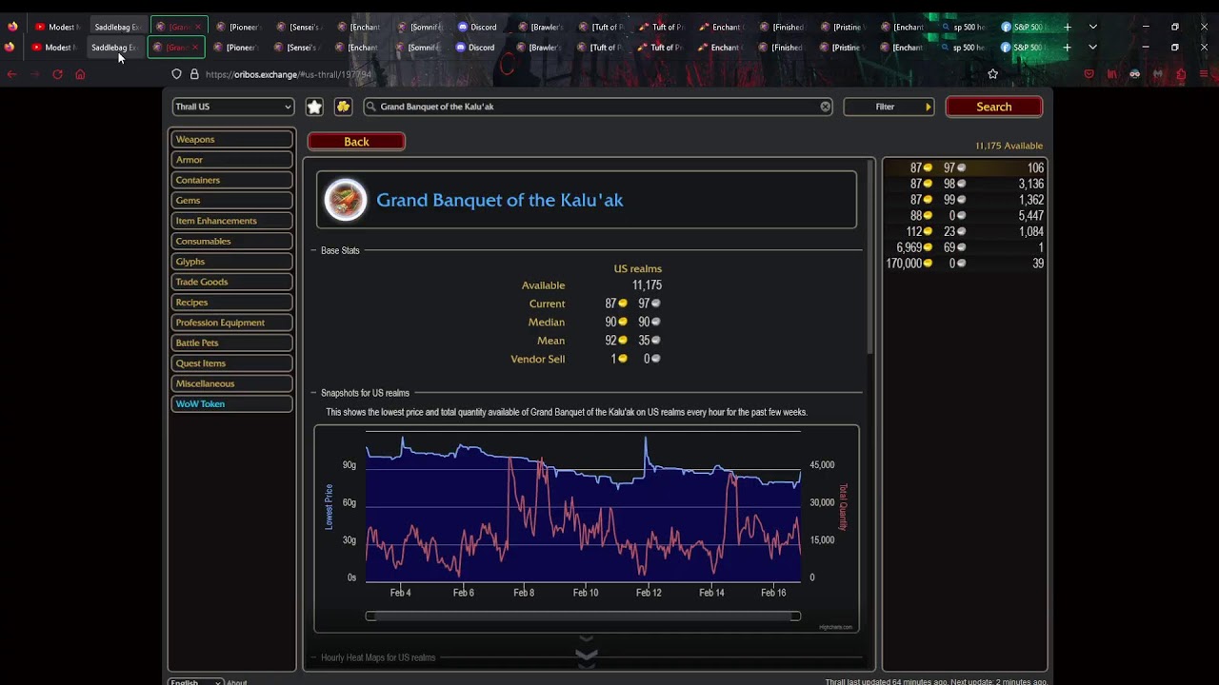Viewport: 1219px width, 685px height.
Task: Open the tracking protection shield
Action: [176, 74]
